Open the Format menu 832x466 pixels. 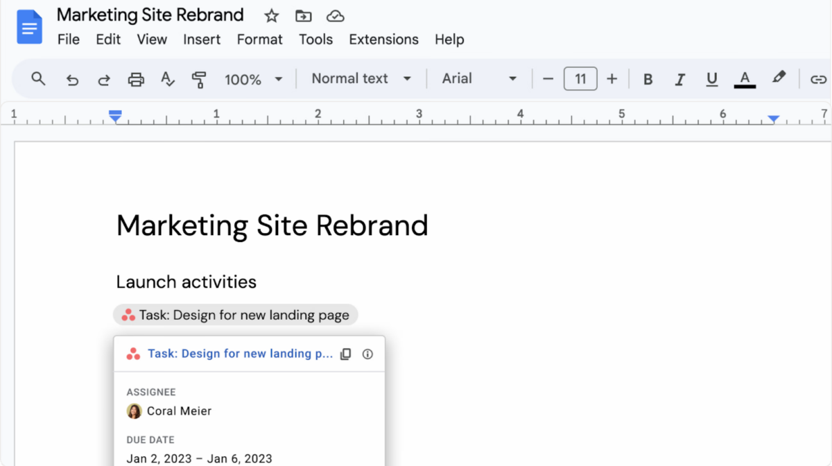259,40
